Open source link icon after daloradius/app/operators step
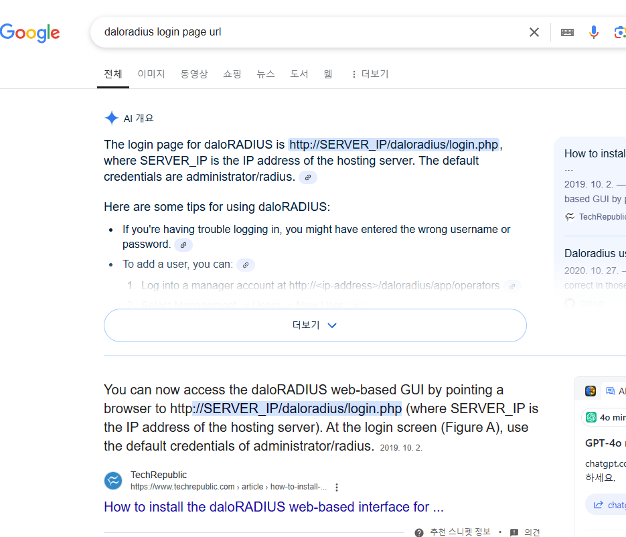 pos(512,287)
